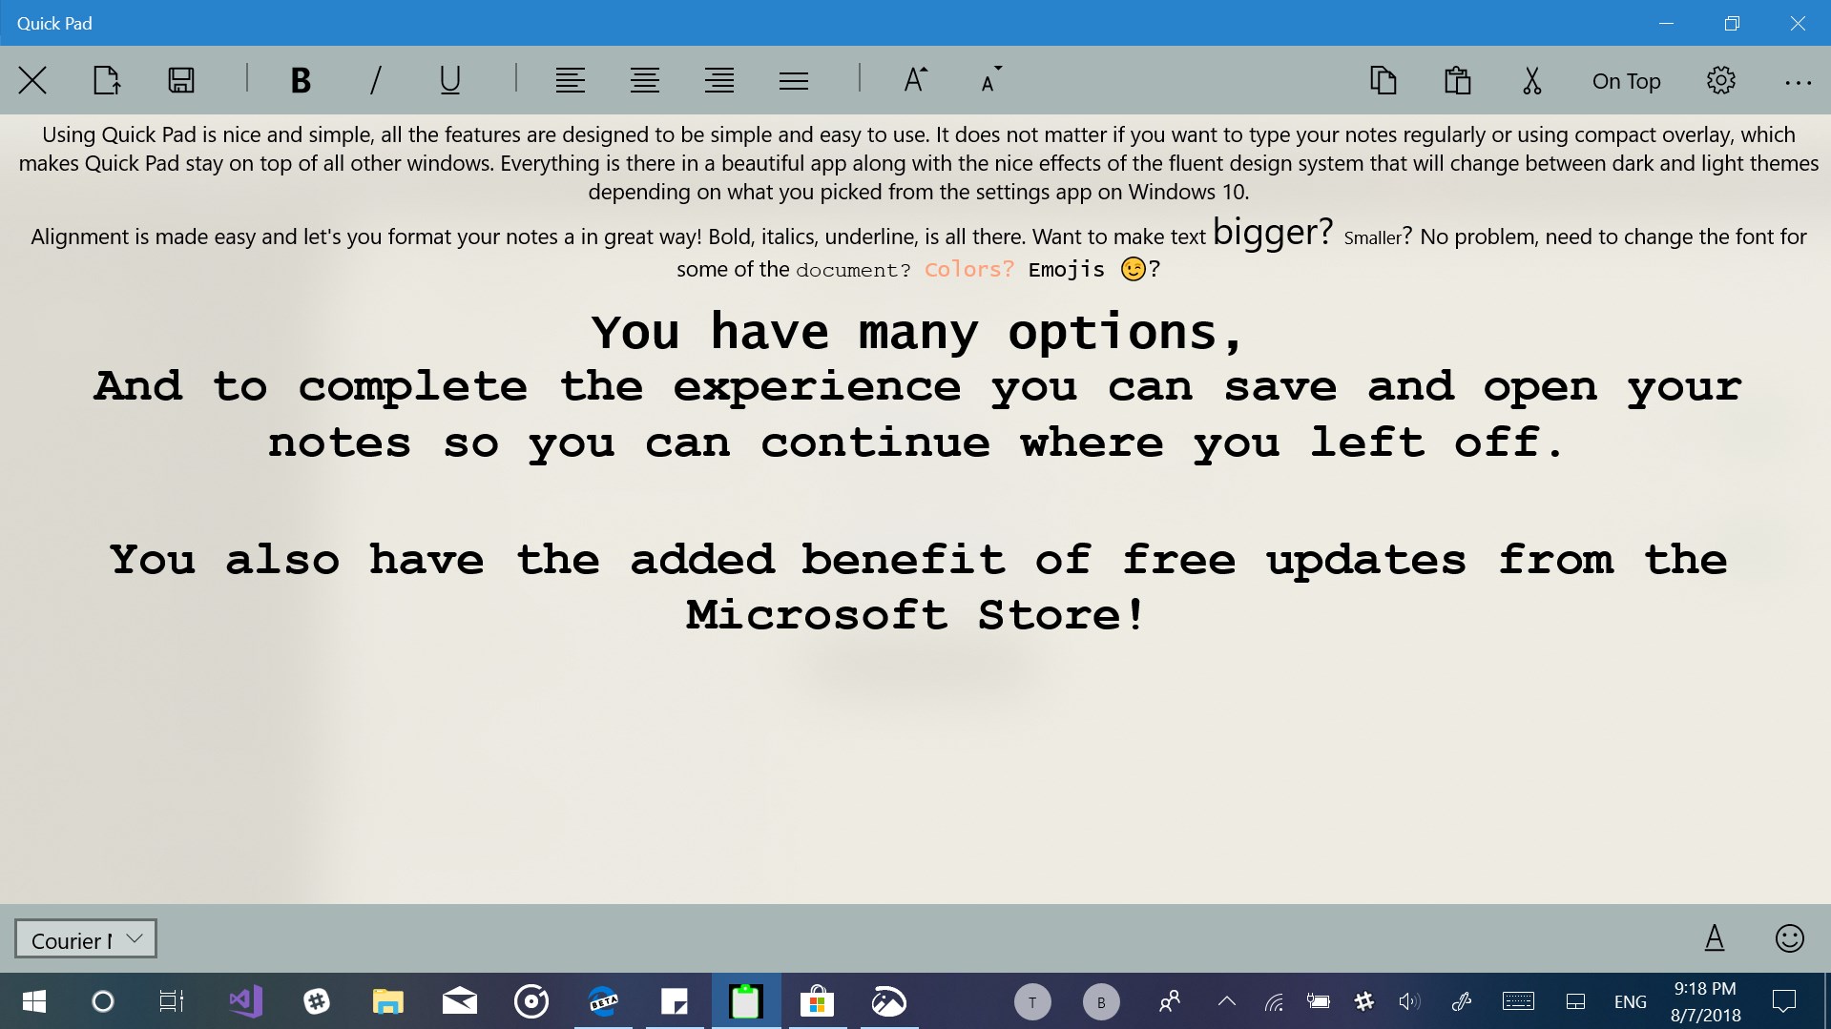Open Microsoft Store from taskbar
The height and width of the screenshot is (1029, 1831).
click(818, 1001)
